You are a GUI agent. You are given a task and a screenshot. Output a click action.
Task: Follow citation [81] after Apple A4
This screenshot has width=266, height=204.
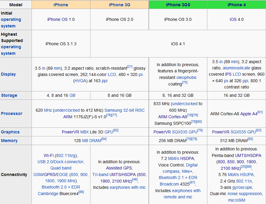(x=260, y=112)
